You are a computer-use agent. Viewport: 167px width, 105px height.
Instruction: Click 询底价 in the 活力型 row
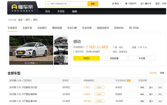tap(99, 87)
